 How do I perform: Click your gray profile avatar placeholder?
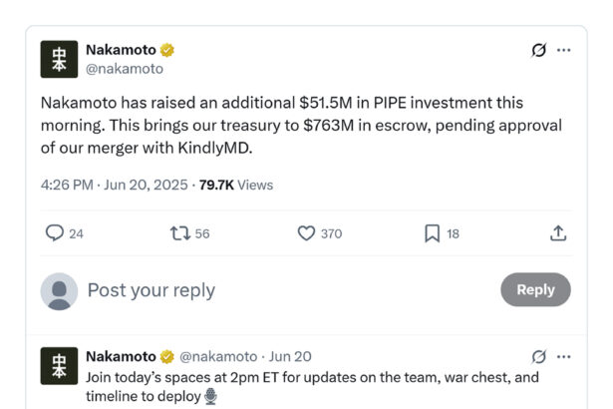[x=59, y=290]
